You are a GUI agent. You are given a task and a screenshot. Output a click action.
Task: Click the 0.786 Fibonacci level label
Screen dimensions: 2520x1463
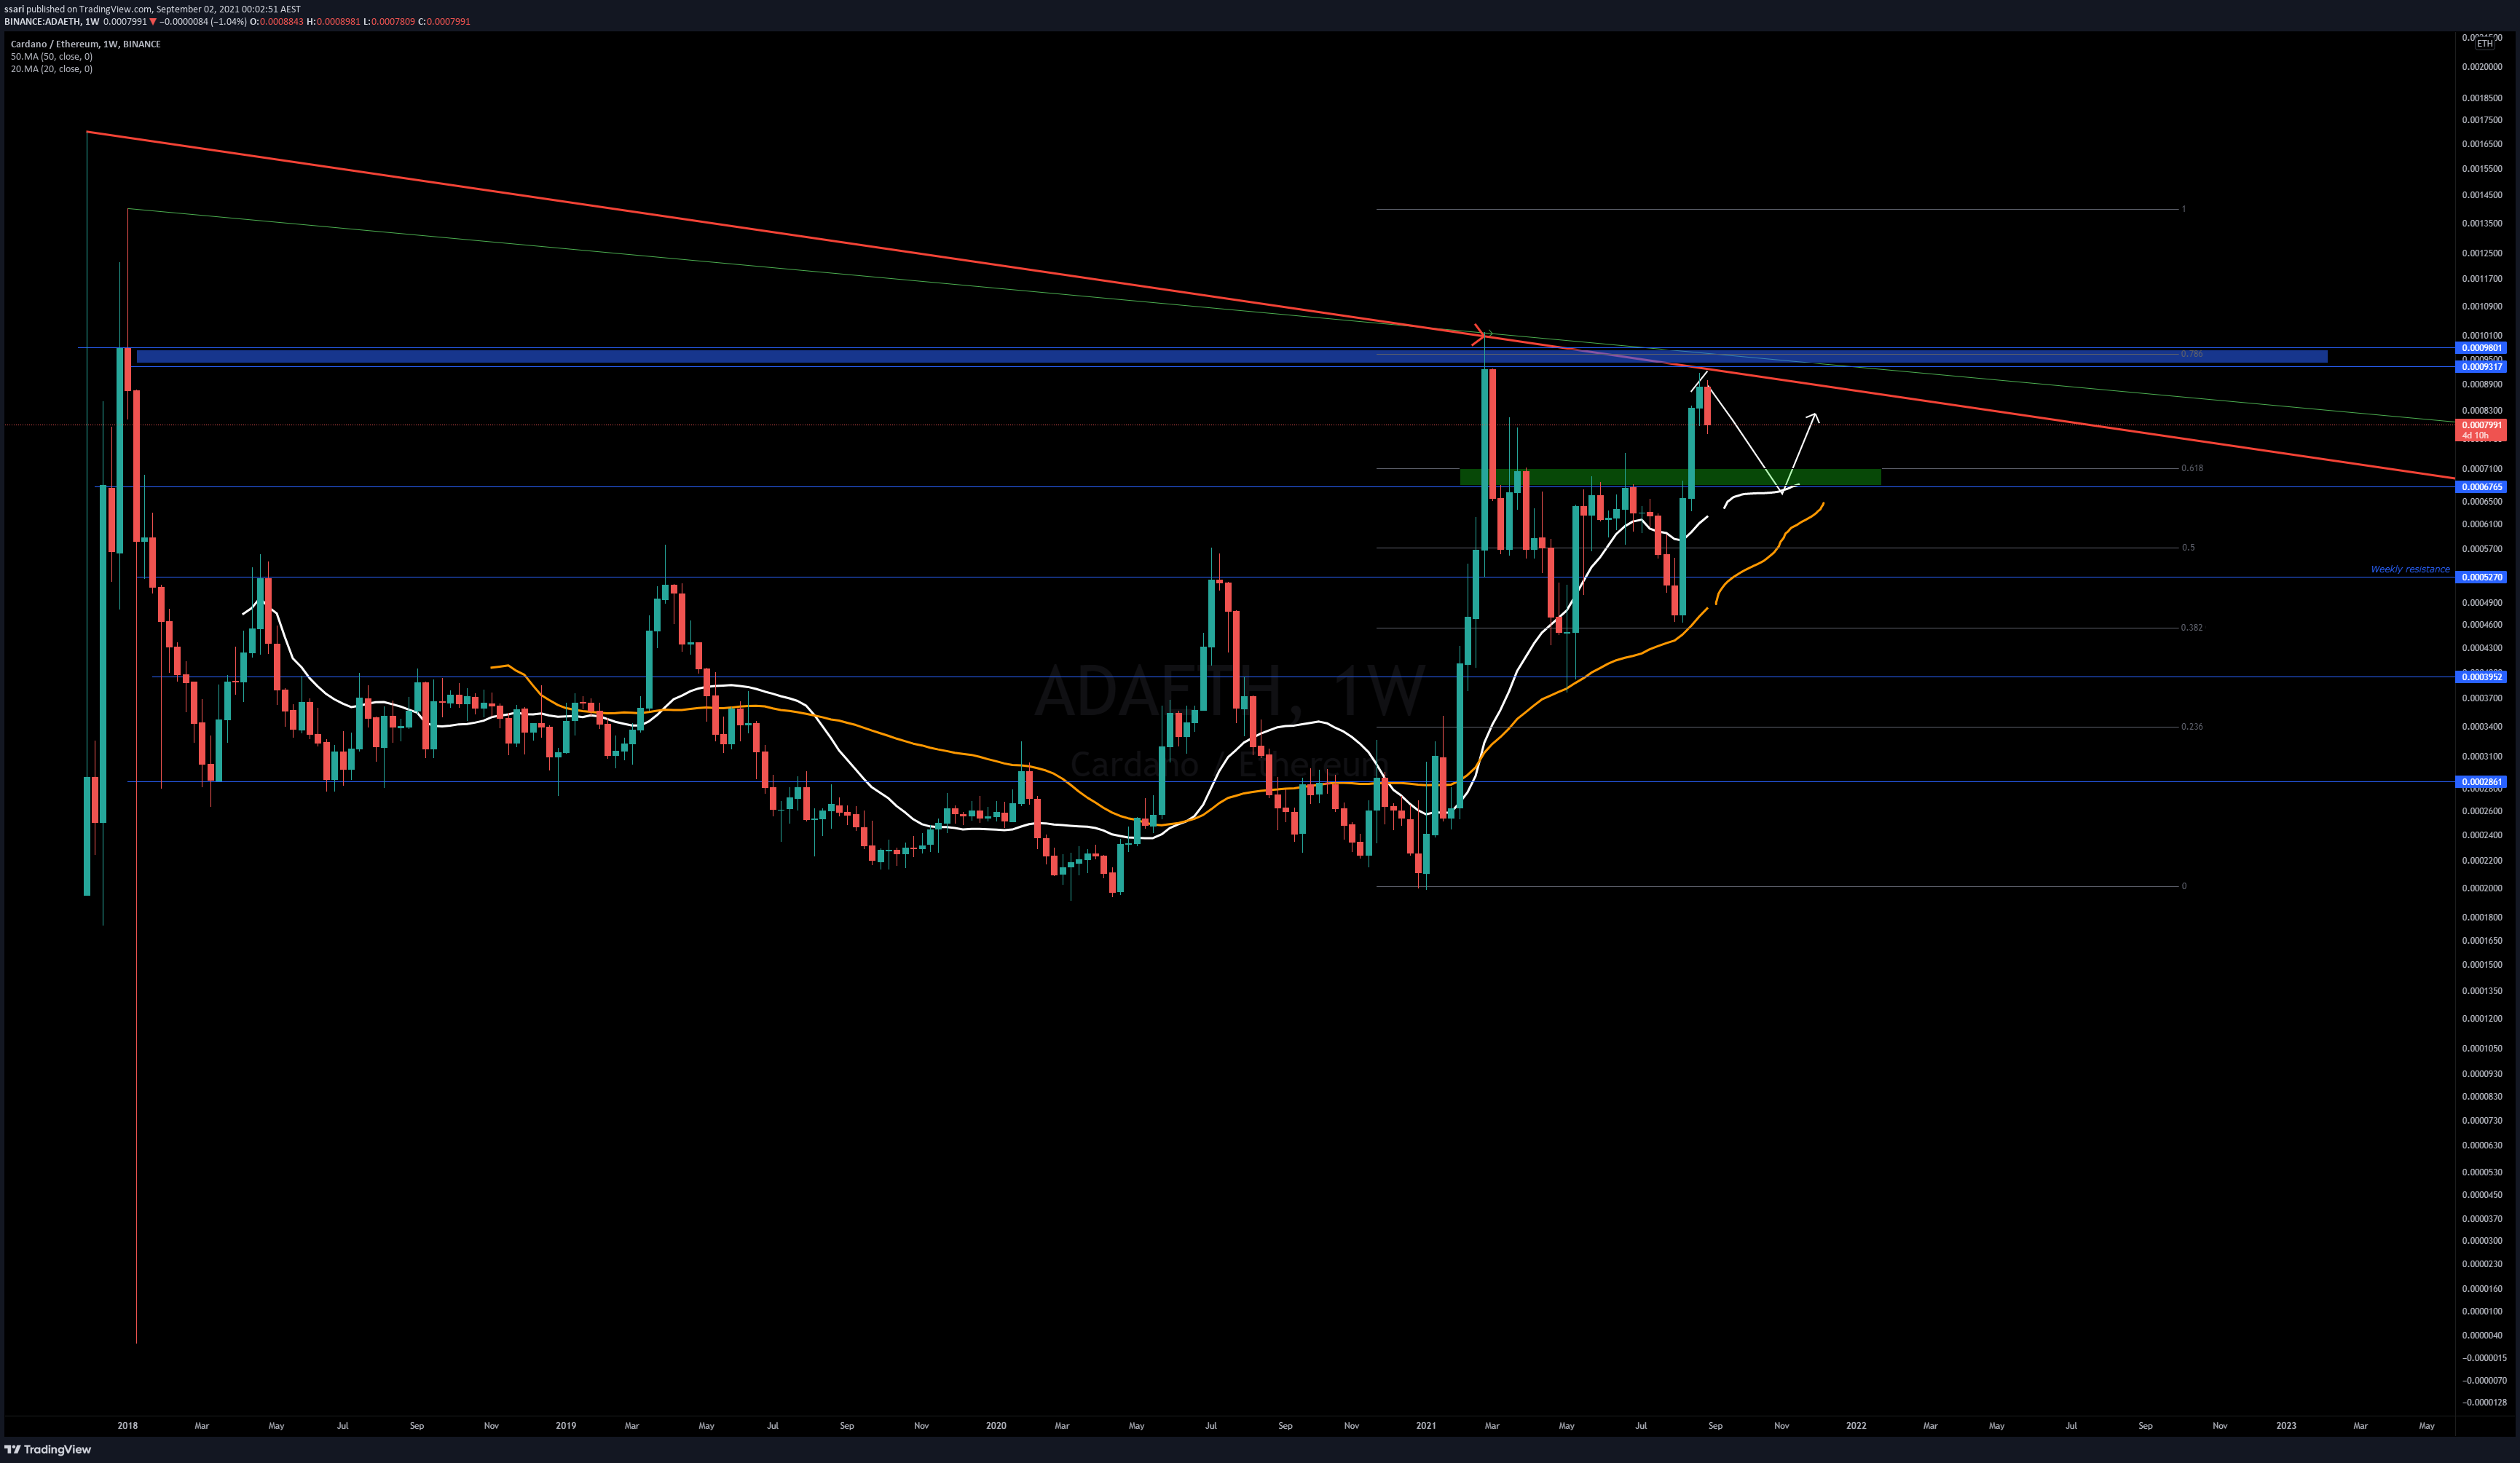click(x=2192, y=354)
